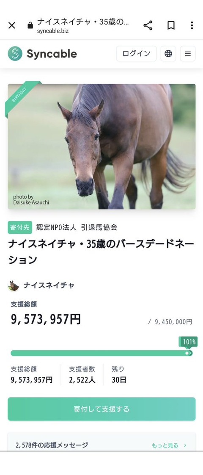Open 認定NPO法人 引退馬協会 link
The image size is (203, 475).
(x=77, y=227)
